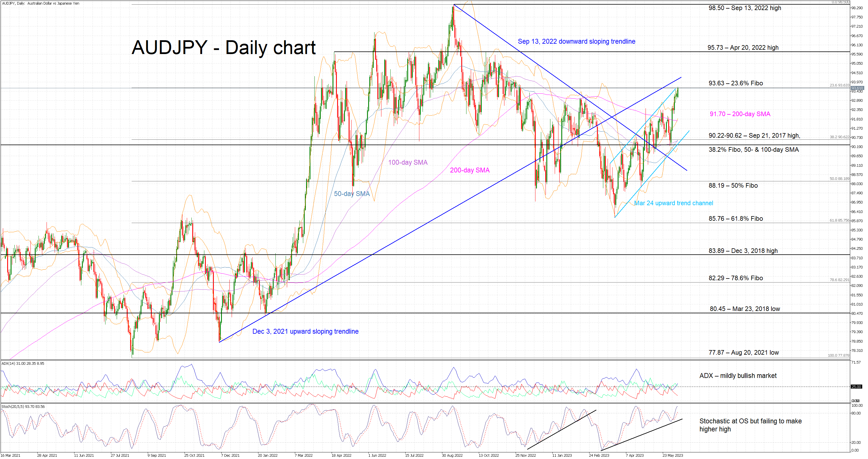
Task: Click the 50-day SMA label
Action: coord(352,194)
